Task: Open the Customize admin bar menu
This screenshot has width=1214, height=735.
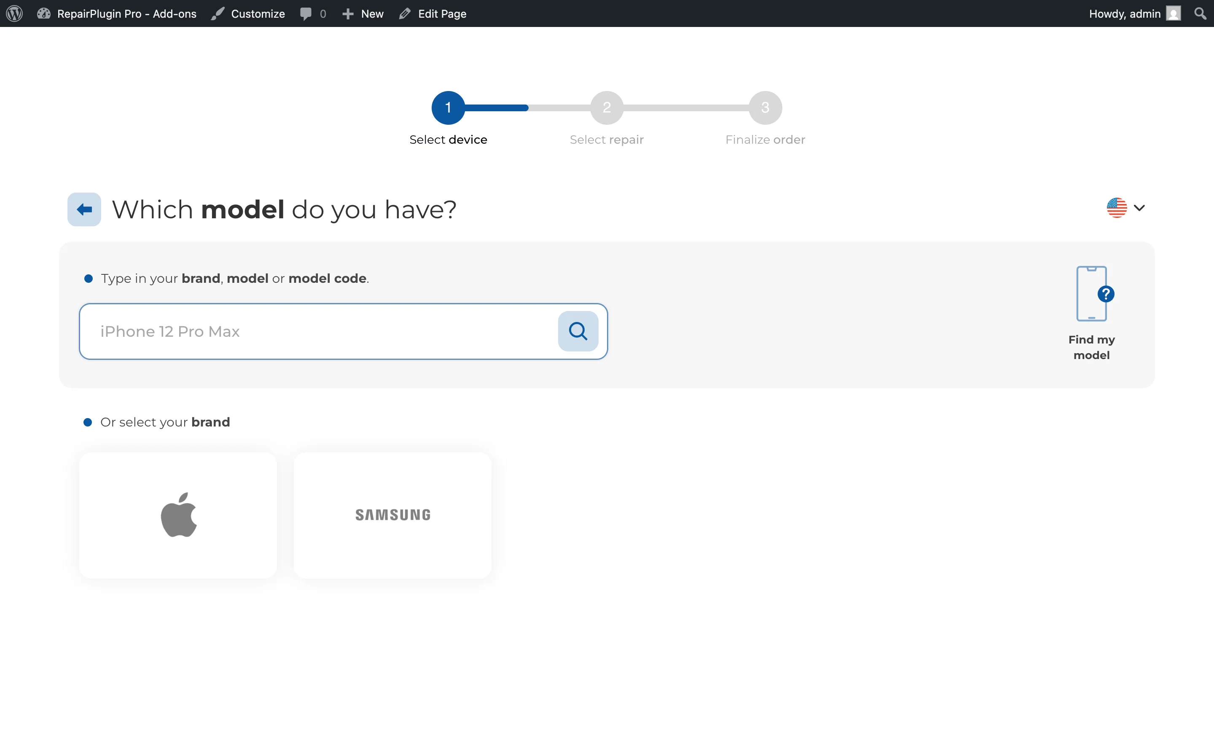Action: pyautogui.click(x=248, y=13)
